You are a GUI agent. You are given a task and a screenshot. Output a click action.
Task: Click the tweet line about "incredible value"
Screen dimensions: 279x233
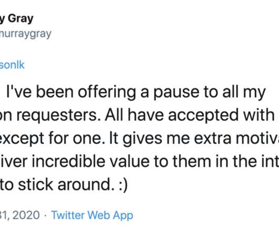point(139,161)
